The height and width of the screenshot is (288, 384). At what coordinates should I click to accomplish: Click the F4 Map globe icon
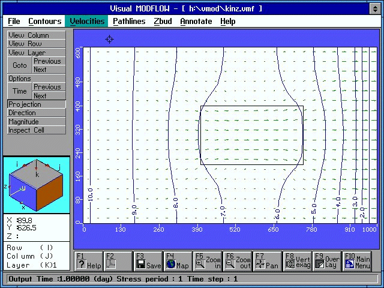pyautogui.click(x=170, y=265)
